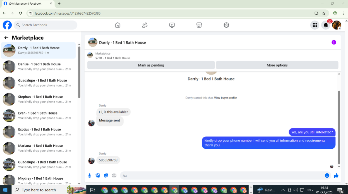The height and width of the screenshot is (194, 348).
Task: Open the Friends icon in top navigation
Action: click(x=145, y=25)
